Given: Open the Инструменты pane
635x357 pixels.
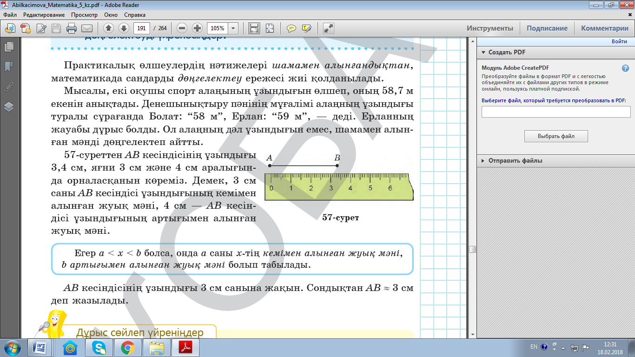Looking at the screenshot, I should (x=490, y=28).
